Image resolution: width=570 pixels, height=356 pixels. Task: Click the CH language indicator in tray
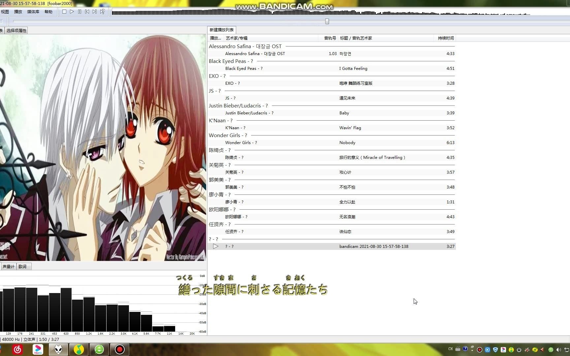pos(451,349)
